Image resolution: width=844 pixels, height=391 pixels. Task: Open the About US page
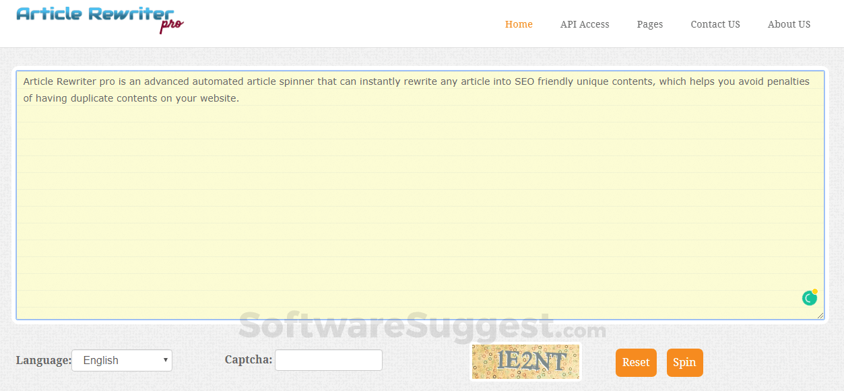[788, 24]
